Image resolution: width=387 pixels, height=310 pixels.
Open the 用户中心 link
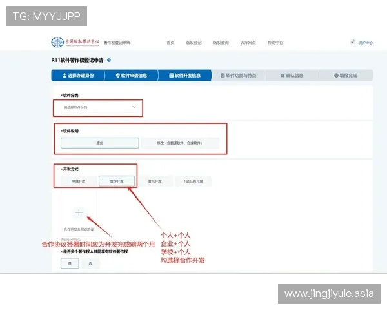(x=366, y=43)
